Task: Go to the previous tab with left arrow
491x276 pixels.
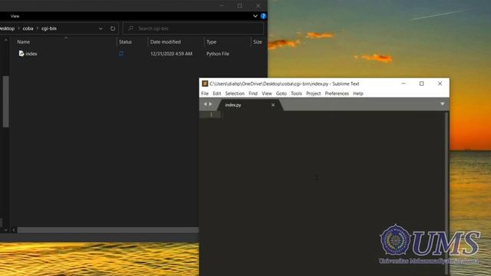Action: click(205, 104)
